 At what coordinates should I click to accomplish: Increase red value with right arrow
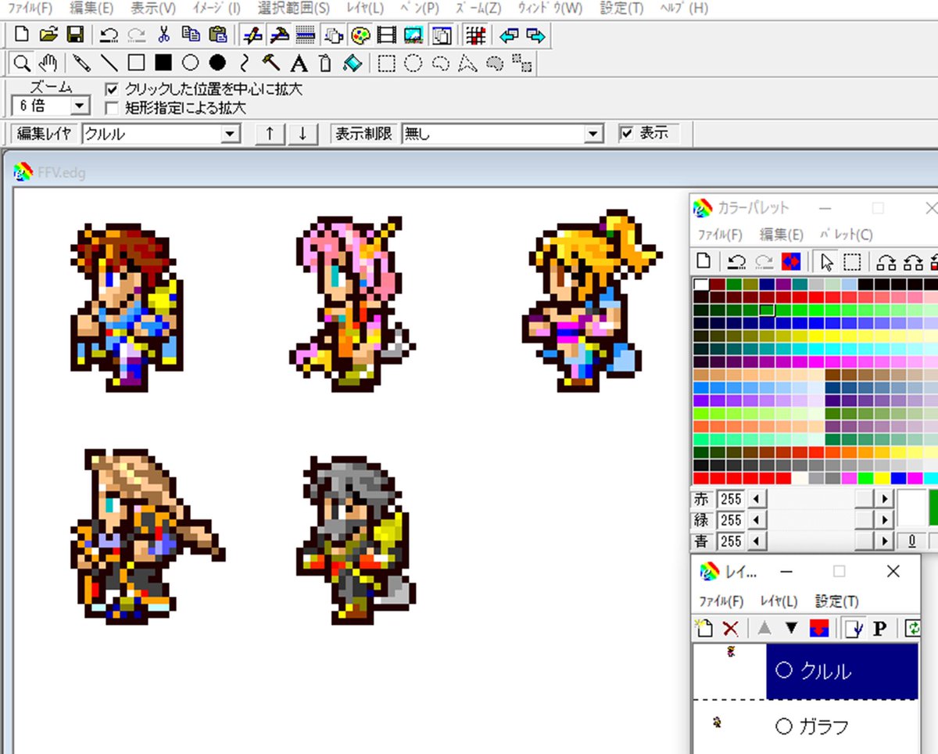(x=885, y=499)
